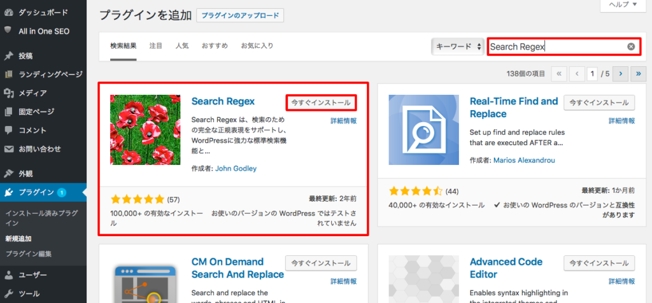The width and height of the screenshot is (652, 303).
Task: Click the All in One SEO shield icon
Action: [8, 31]
